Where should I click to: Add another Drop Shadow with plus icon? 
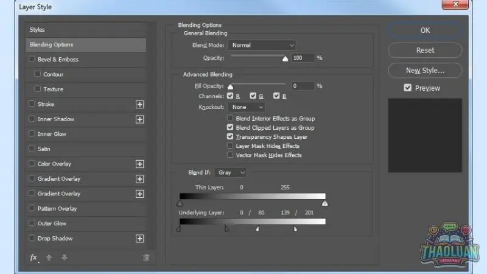click(140, 239)
